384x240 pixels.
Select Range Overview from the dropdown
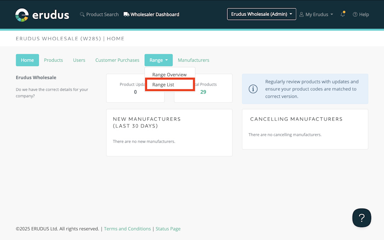coord(169,75)
